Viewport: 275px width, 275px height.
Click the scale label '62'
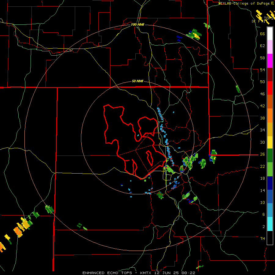[262, 46]
